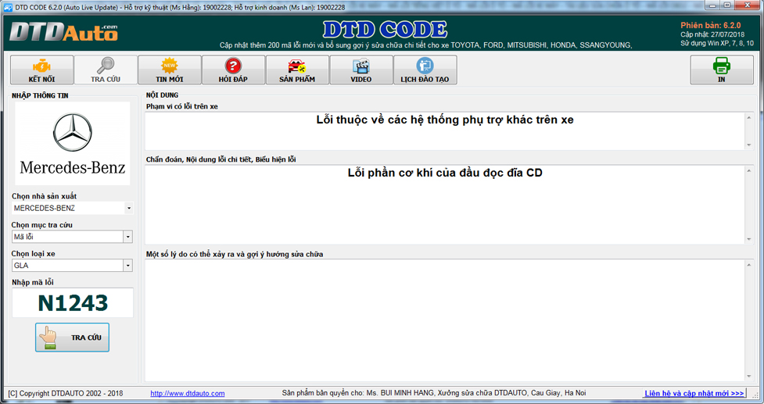Open the SẢN PHẨM products section
The width and height of the screenshot is (764, 404).
(x=297, y=70)
